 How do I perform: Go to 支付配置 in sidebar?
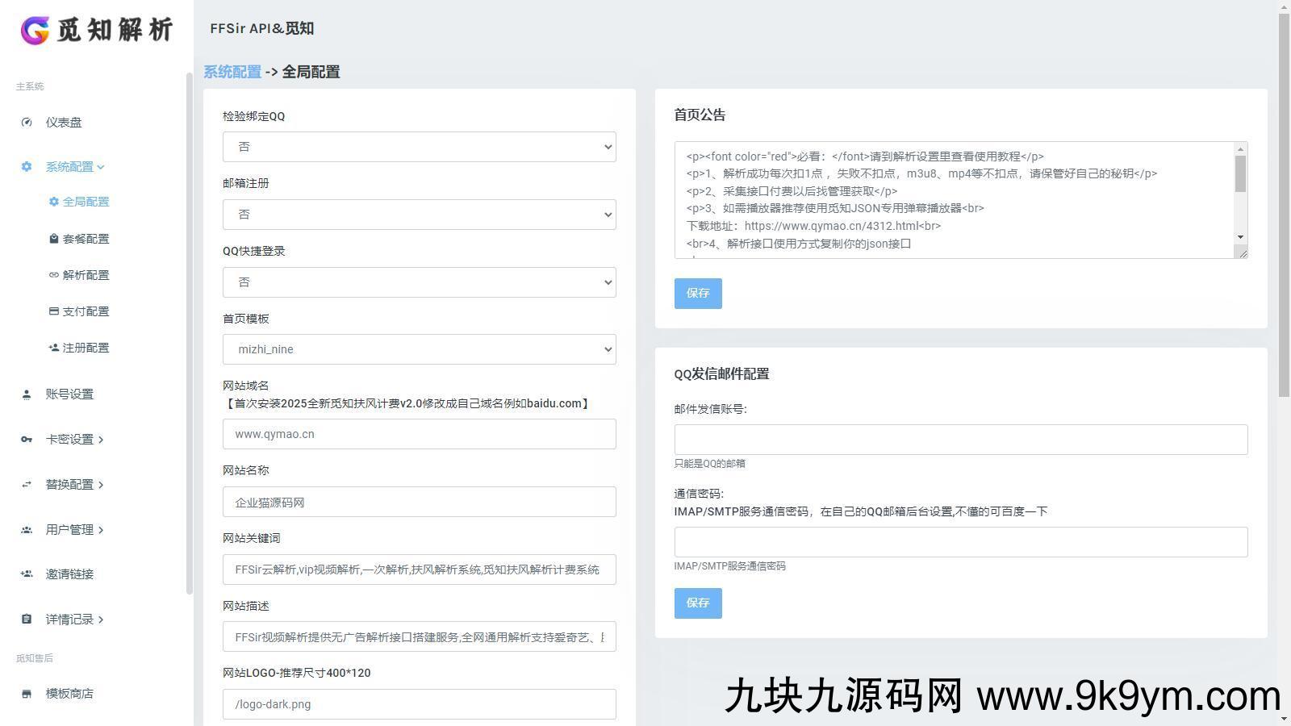86,311
